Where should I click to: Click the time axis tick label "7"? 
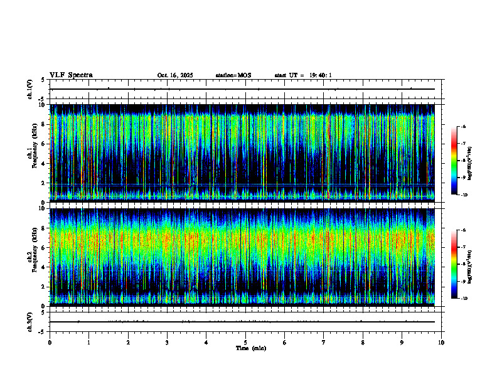[324, 343]
